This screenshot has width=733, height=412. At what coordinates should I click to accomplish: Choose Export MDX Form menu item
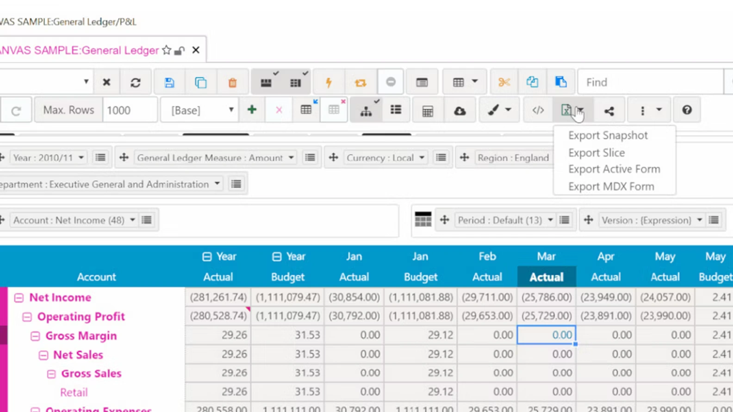click(x=611, y=186)
